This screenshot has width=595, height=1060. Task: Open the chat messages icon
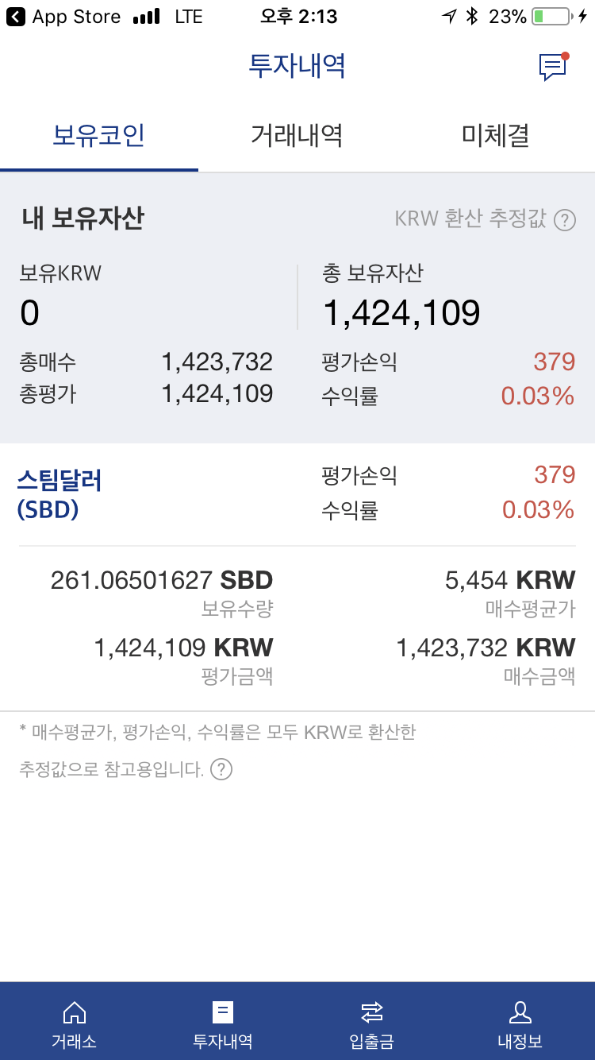[x=553, y=67]
